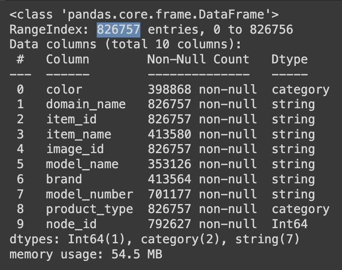Click the index number 0 beside color
342x270 pixels.
pos(20,90)
